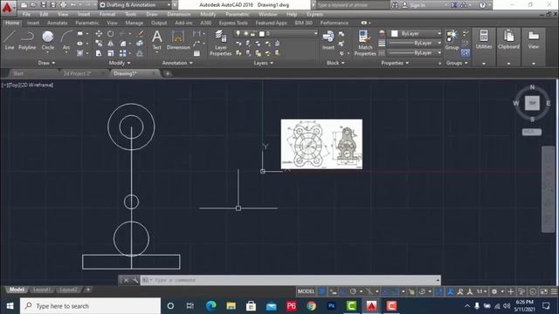This screenshot has width=559, height=314.
Task: Toggle MODEL space button in status bar
Action: click(306, 291)
